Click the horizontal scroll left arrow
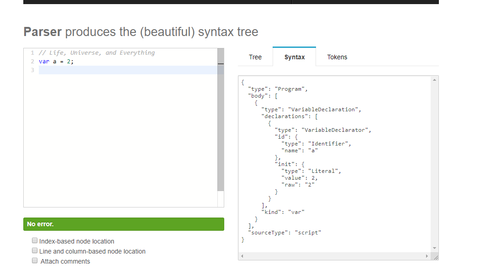This screenshot has height=275, width=485. pos(242,256)
